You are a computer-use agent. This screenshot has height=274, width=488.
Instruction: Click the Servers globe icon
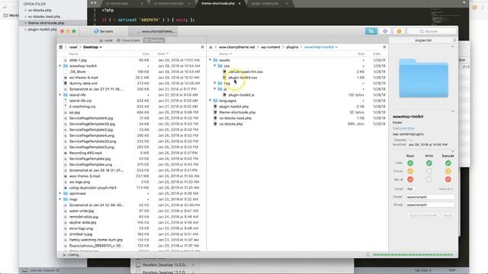[x=96, y=31]
